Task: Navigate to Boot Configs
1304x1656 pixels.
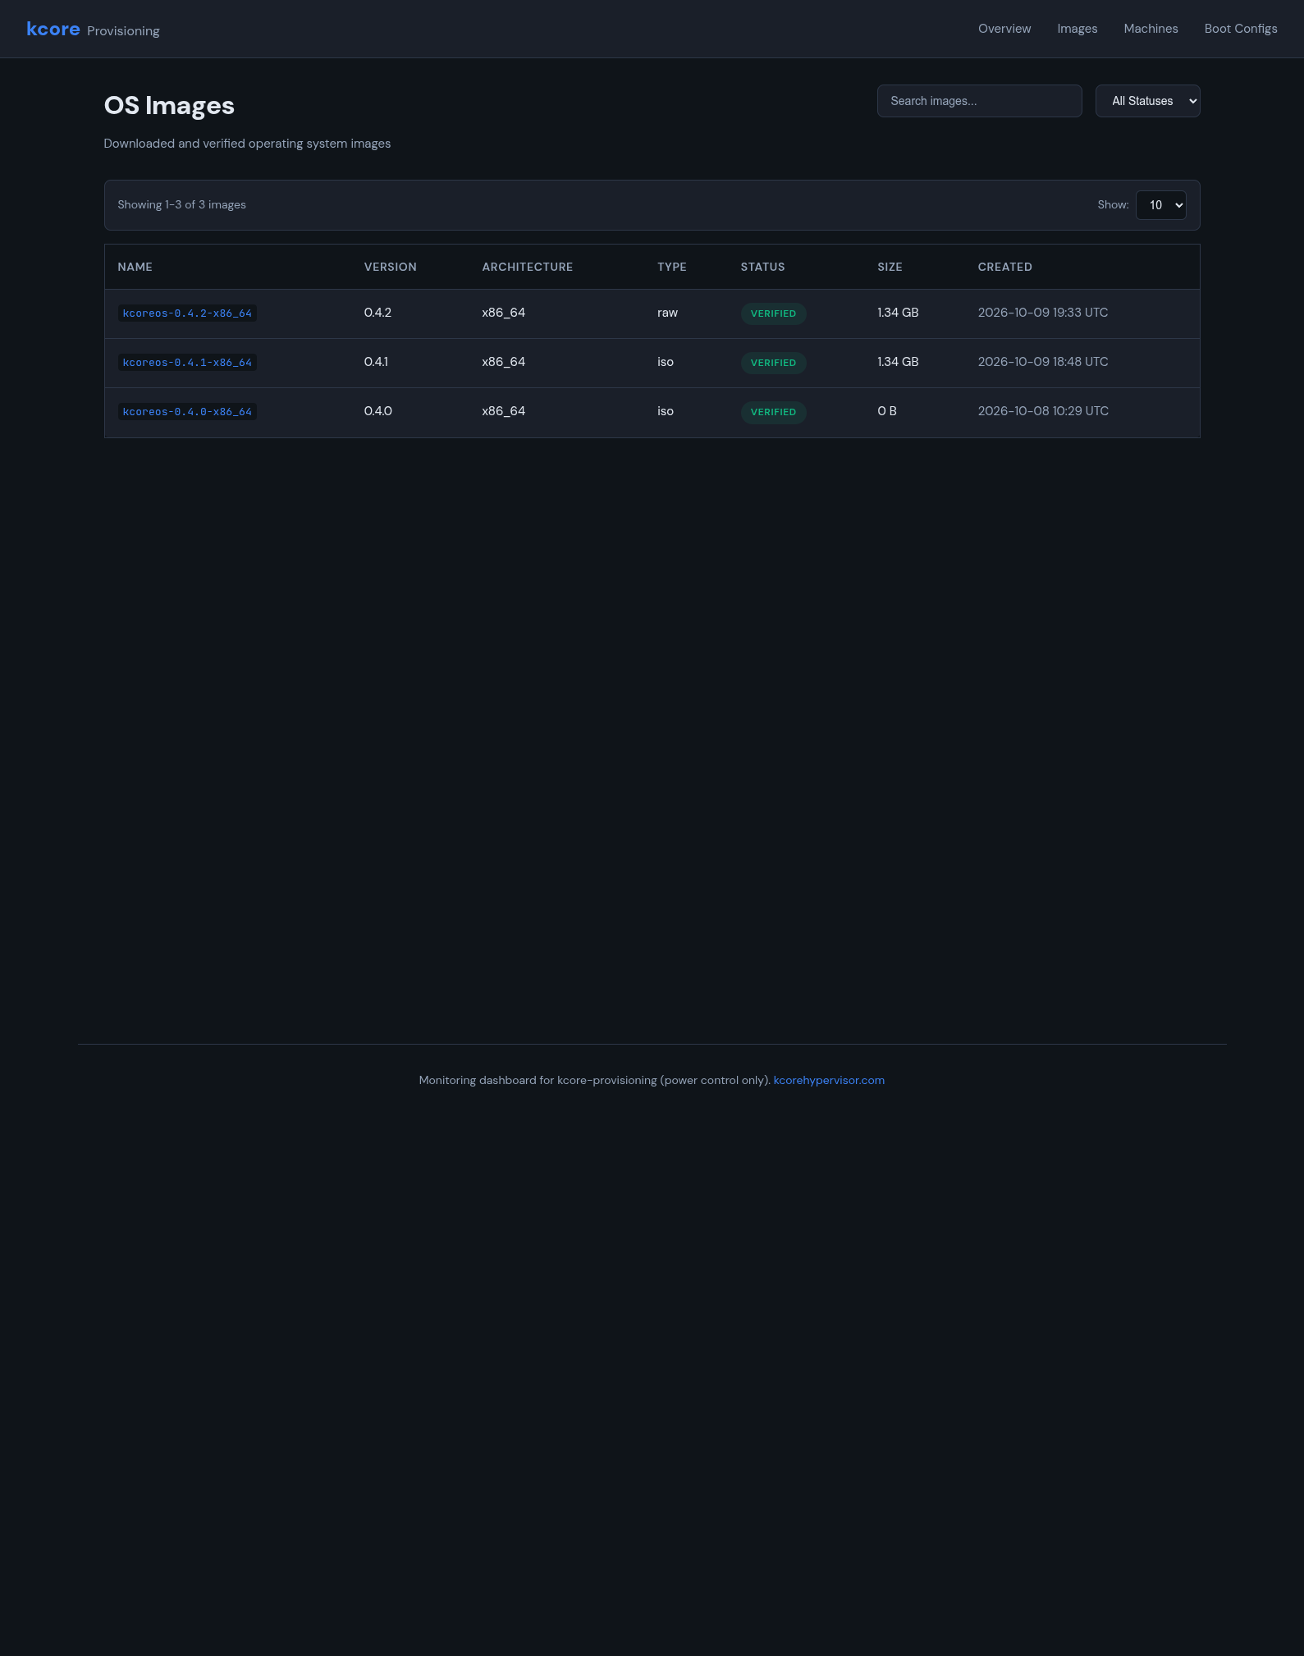Action: [x=1241, y=29]
